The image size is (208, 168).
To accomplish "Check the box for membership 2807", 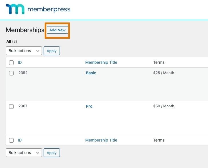I will (11, 106).
